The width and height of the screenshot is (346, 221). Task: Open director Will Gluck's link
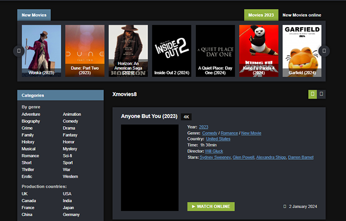(x=214, y=151)
